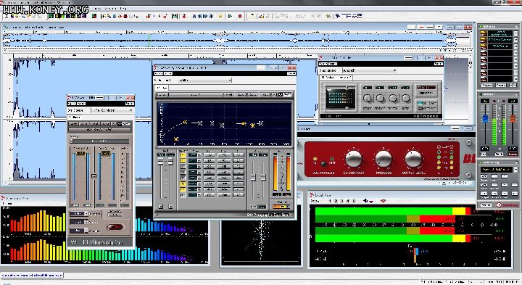Open the preset dropdown in the L3 Ultramaximizer window
The width and height of the screenshot is (522, 285).
point(112,110)
